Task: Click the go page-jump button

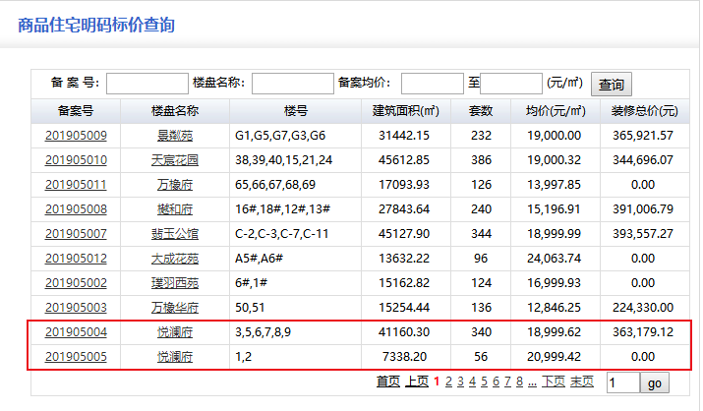Action: click(656, 382)
